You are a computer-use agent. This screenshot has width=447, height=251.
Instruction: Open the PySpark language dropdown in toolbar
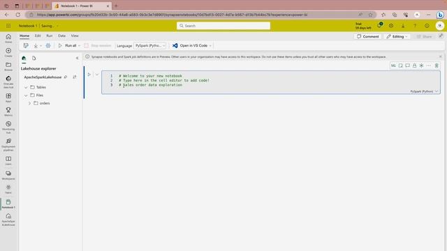point(150,45)
